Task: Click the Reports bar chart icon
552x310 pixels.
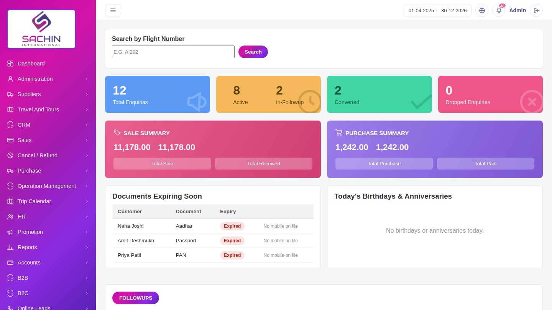Action: pyautogui.click(x=10, y=247)
